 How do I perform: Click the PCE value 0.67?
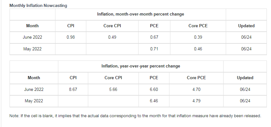[x=154, y=37]
